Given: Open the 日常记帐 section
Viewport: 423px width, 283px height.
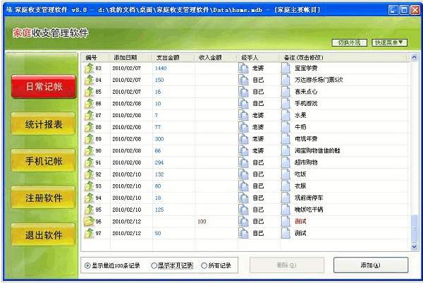Looking at the screenshot, I should [x=44, y=87].
